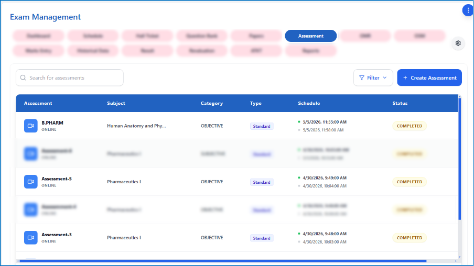Click ONLINE label under B.PHARM
The image size is (474, 266).
(x=49, y=129)
